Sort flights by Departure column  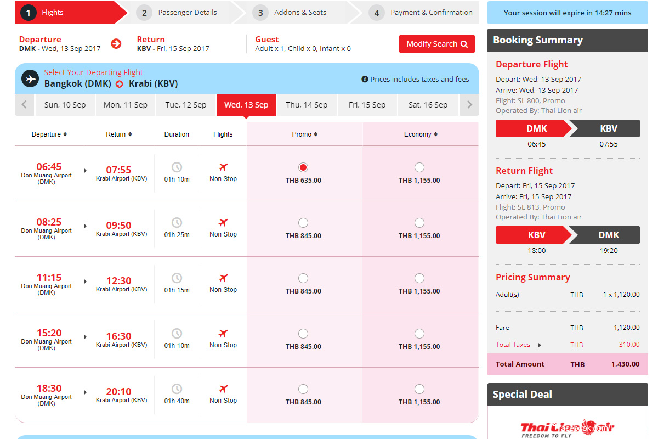click(49, 134)
